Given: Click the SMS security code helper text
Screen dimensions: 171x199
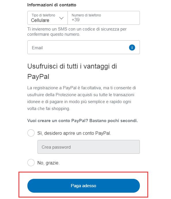Looking at the screenshot, I should click(77, 32).
